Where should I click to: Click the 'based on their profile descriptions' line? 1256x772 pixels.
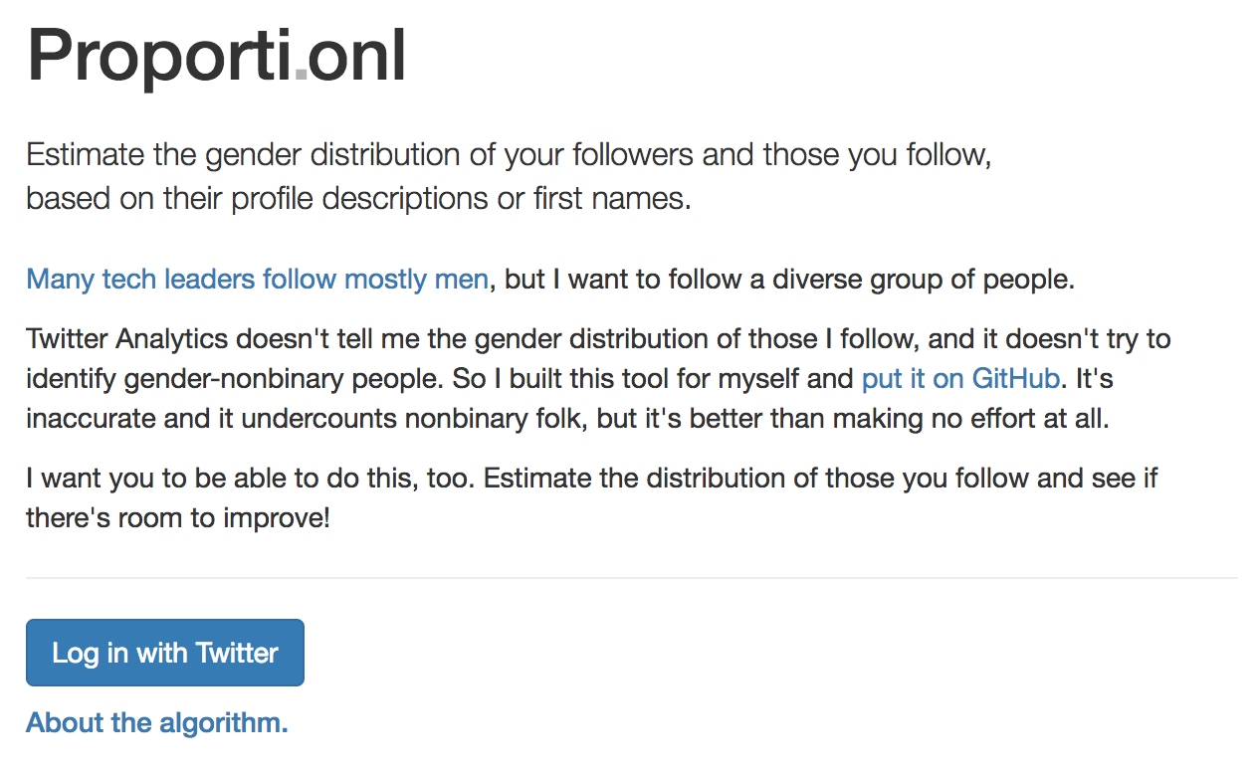357,199
